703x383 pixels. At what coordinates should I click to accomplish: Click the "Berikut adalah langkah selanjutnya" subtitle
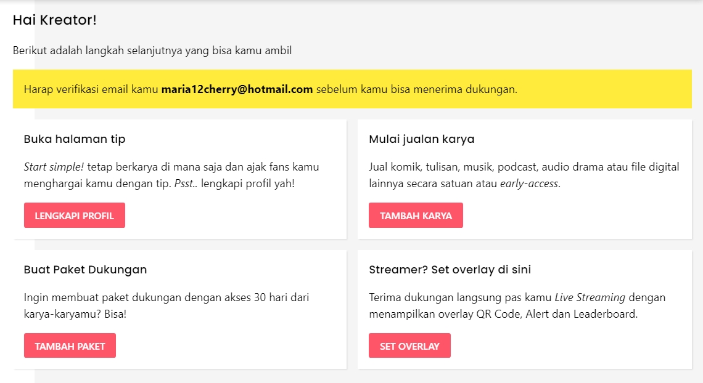tap(152, 50)
